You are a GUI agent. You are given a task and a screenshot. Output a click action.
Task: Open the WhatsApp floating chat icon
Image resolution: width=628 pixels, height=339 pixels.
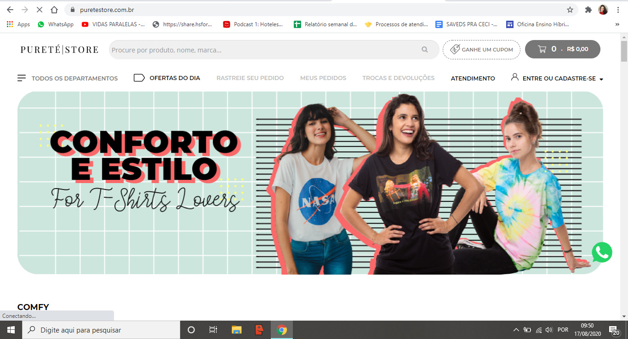(x=602, y=253)
